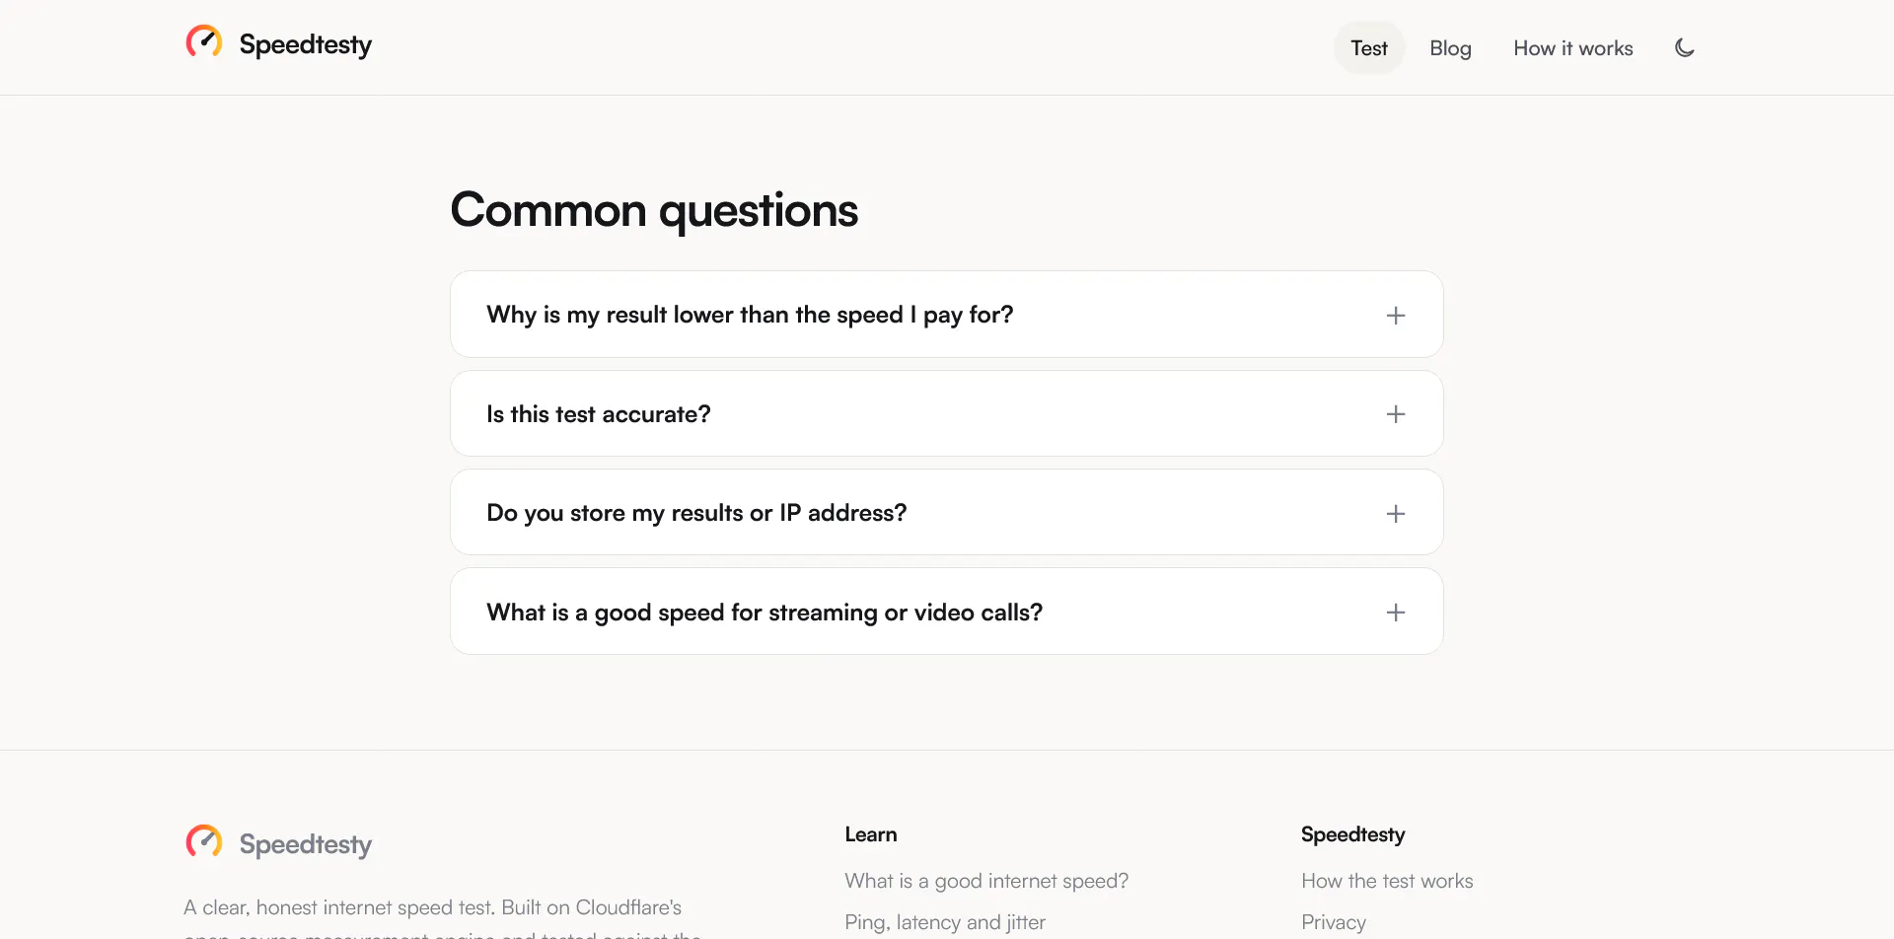Image resolution: width=1894 pixels, height=939 pixels.
Task: Click the 'Common questions' heading
Action: (x=654, y=210)
